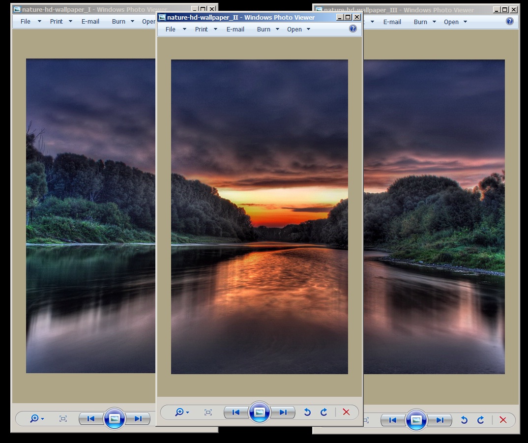Open zoom control in wallpaper_II window
The image size is (528, 443).
coord(182,413)
